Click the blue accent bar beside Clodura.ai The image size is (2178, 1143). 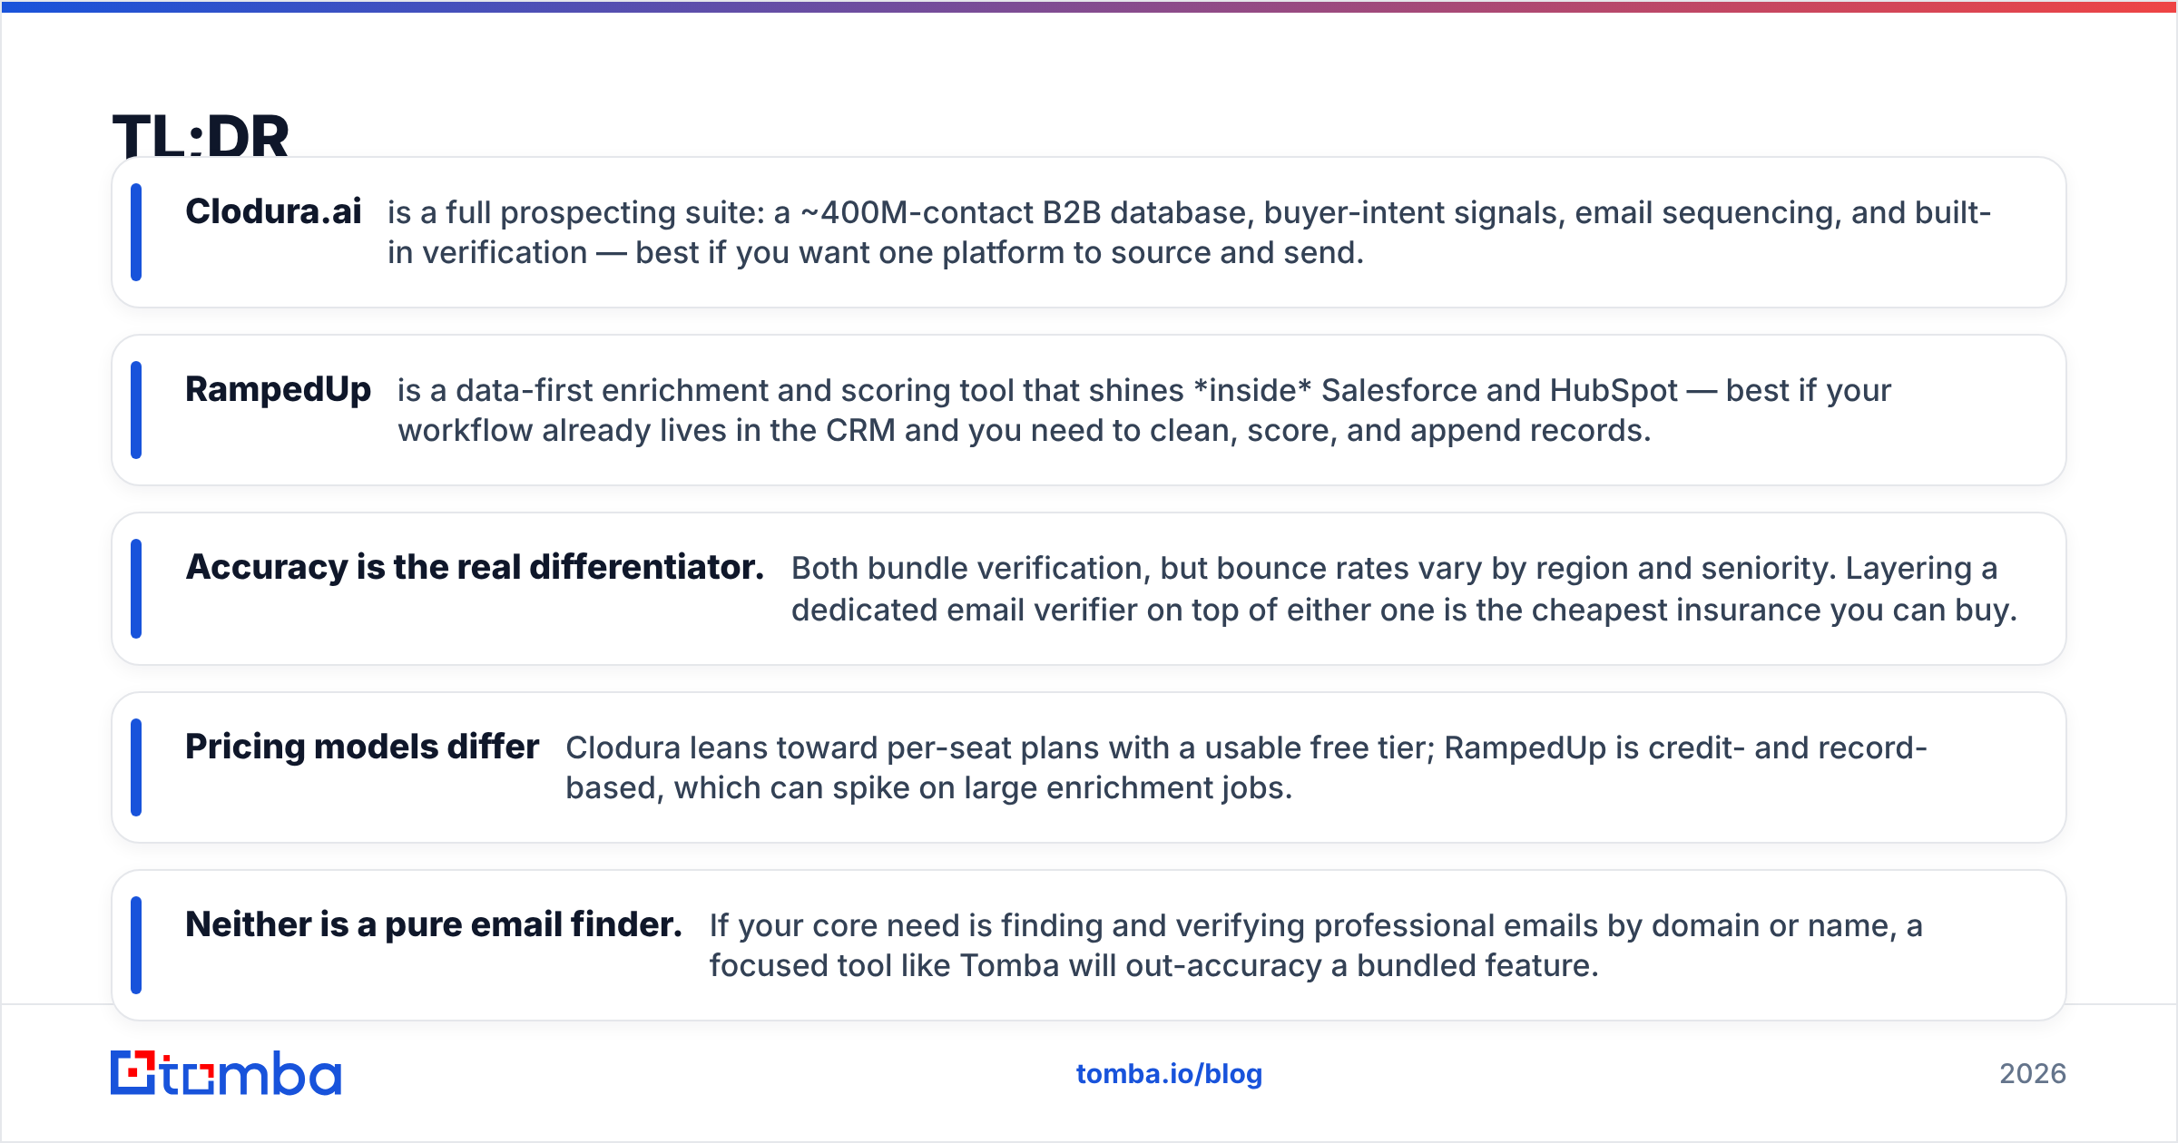coord(136,232)
